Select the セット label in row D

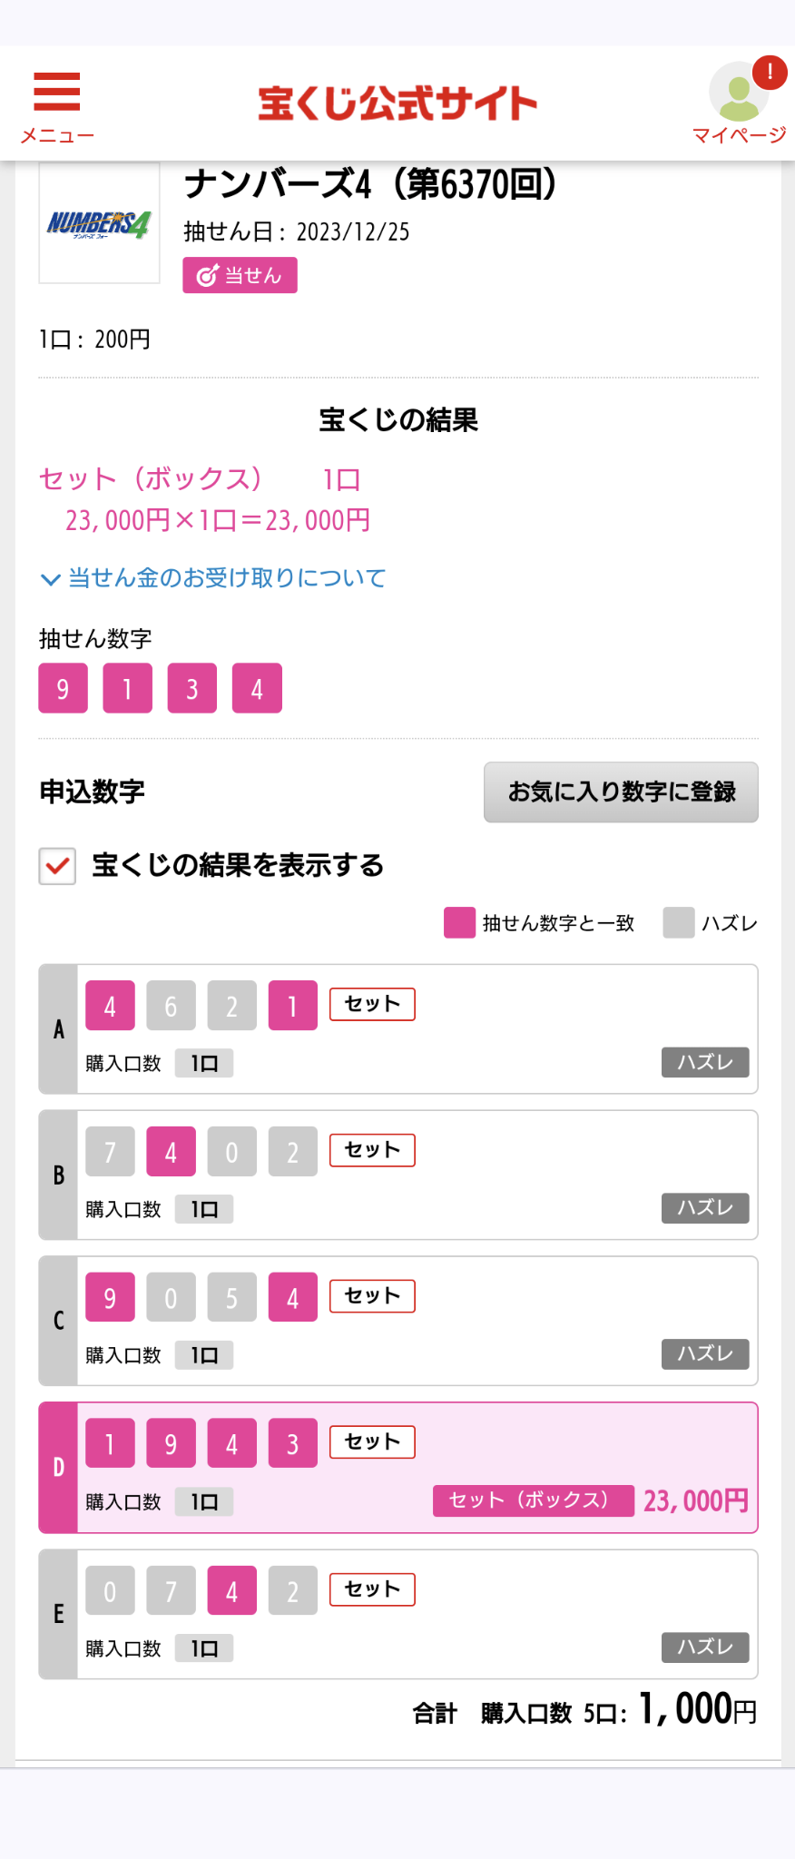pos(372,1441)
